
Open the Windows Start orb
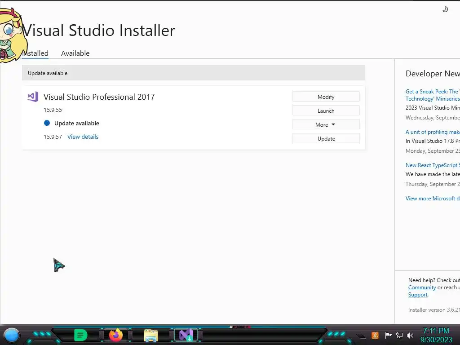point(11,336)
